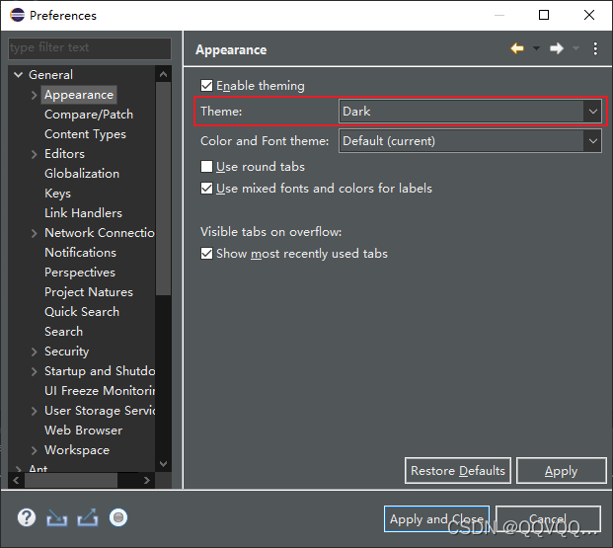Select the Search tree item
Image resolution: width=613 pixels, height=548 pixels.
pyautogui.click(x=64, y=332)
